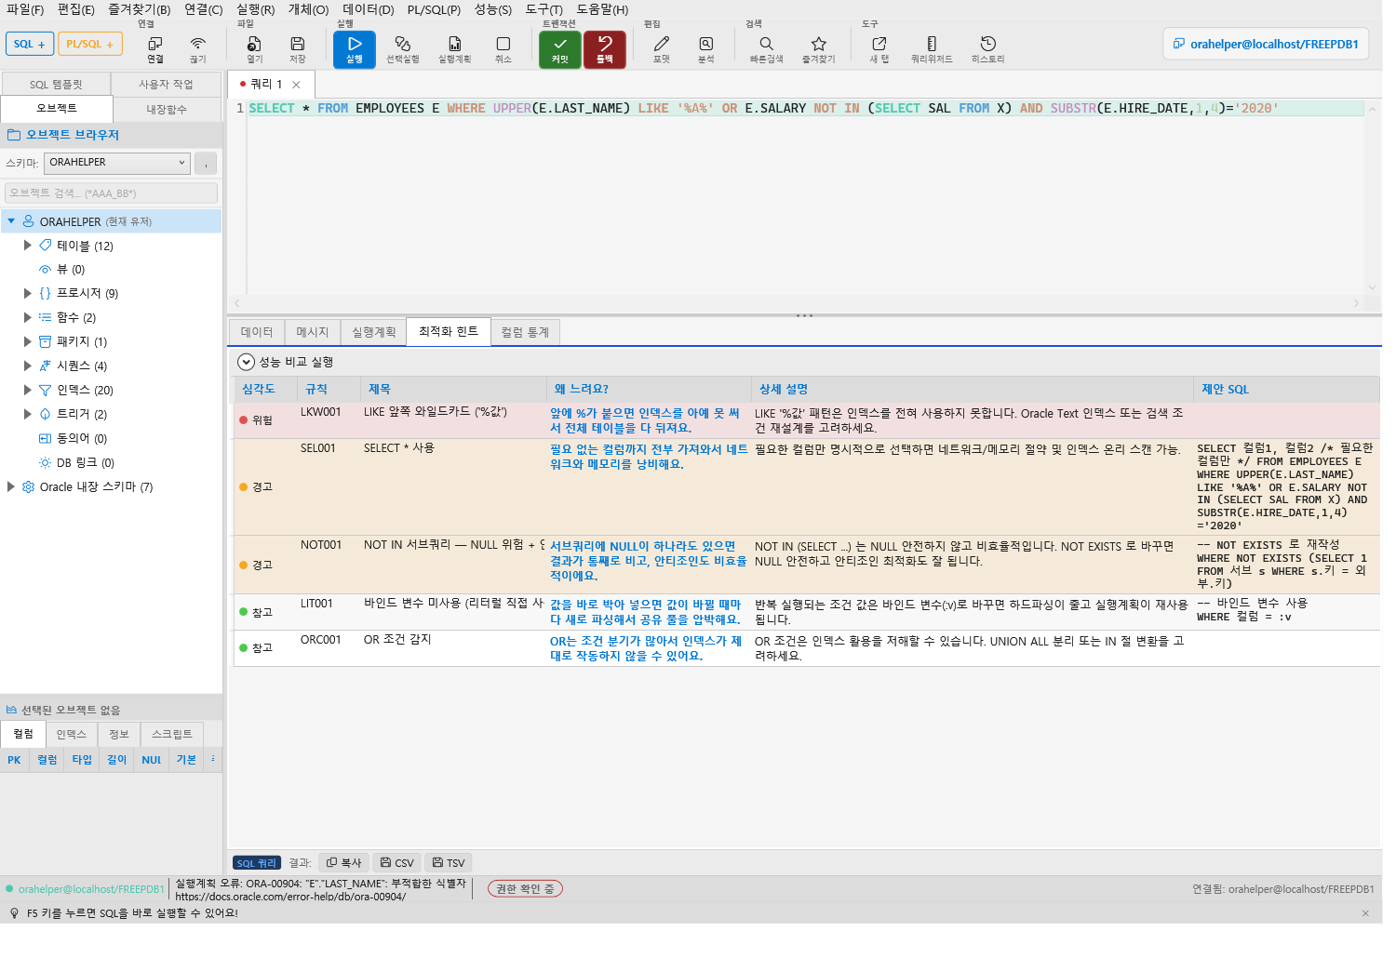1396x958 pixels.
Task: Open the 성능(S) menu
Action: tap(493, 9)
